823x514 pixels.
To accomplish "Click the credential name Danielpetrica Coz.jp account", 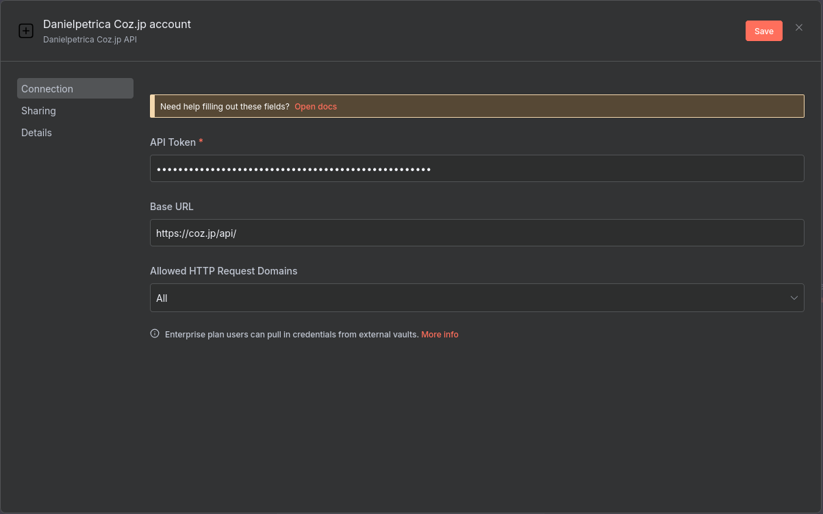I will [x=117, y=24].
